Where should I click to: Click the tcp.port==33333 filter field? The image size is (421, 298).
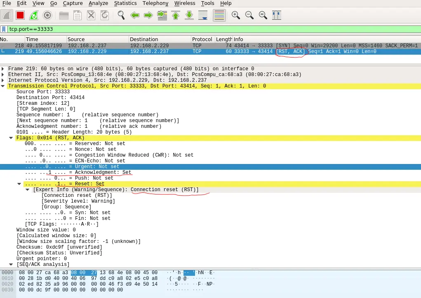click(214, 29)
